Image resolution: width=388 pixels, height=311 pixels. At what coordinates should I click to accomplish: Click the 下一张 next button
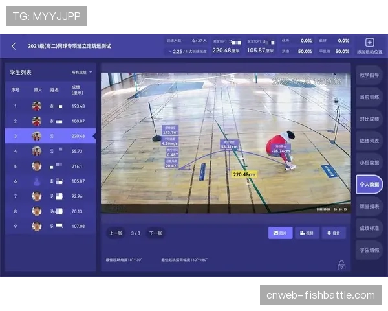(x=155, y=233)
